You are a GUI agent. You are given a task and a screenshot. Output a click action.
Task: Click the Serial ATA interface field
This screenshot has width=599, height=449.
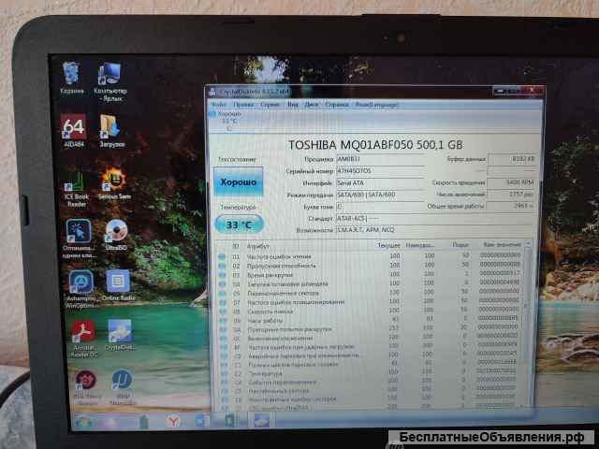click(381, 183)
